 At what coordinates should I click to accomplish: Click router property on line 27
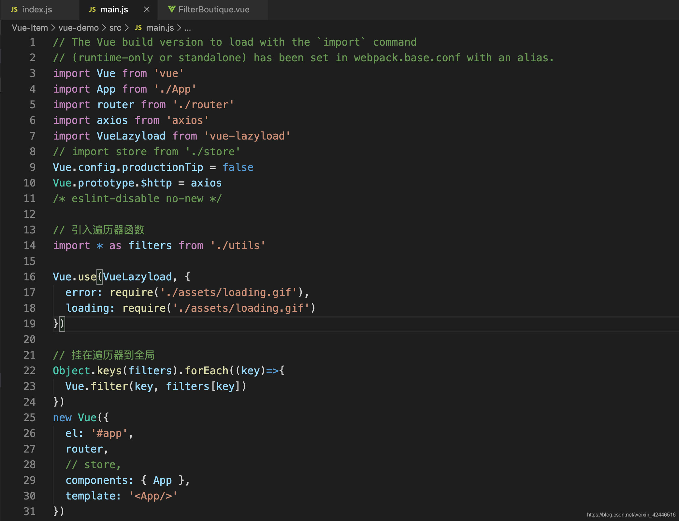point(84,449)
